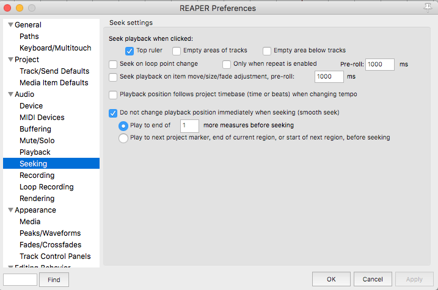The height and width of the screenshot is (290, 438).
Task: Toggle Seek on loop point change
Action: (x=113, y=64)
